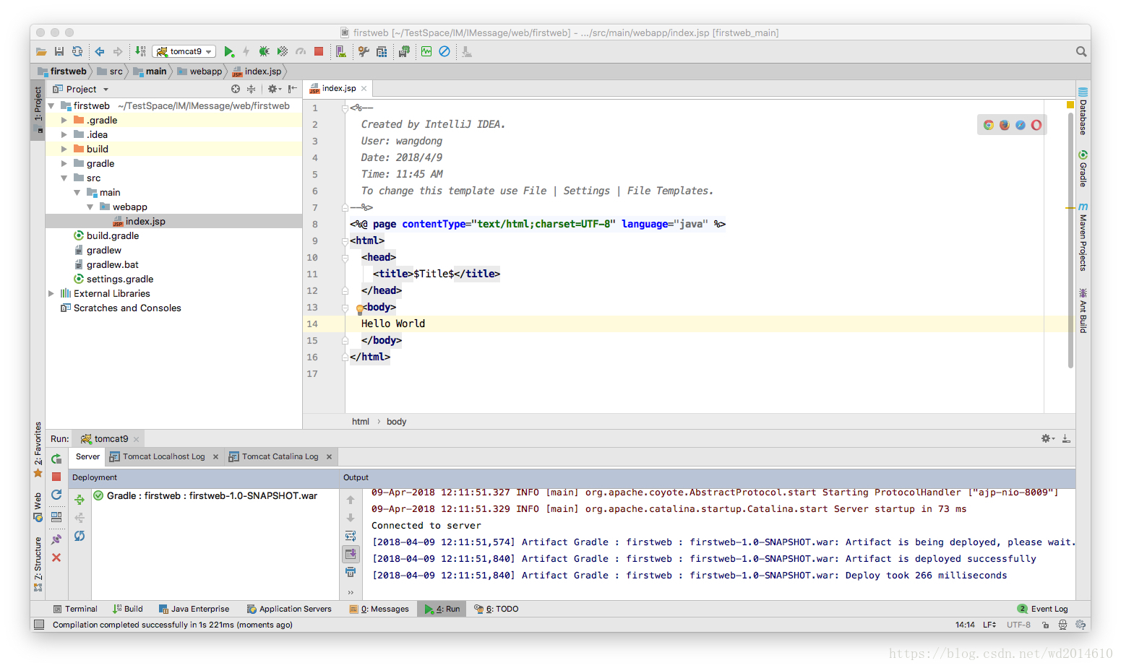
Task: Open the Terminal tool window
Action: pyautogui.click(x=75, y=609)
